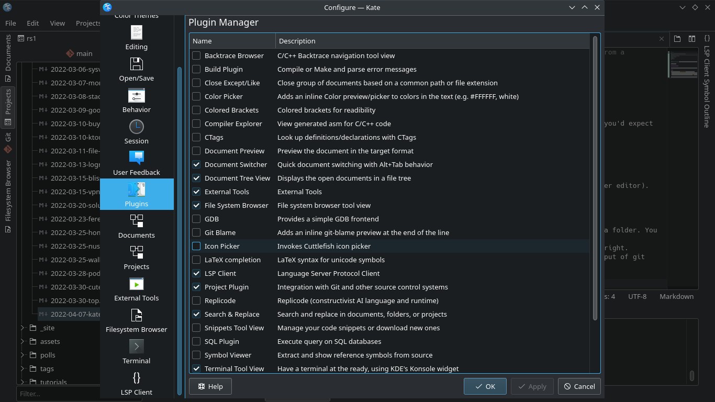Select the Behavior settings icon
Image resolution: width=715 pixels, height=402 pixels.
pos(137,95)
